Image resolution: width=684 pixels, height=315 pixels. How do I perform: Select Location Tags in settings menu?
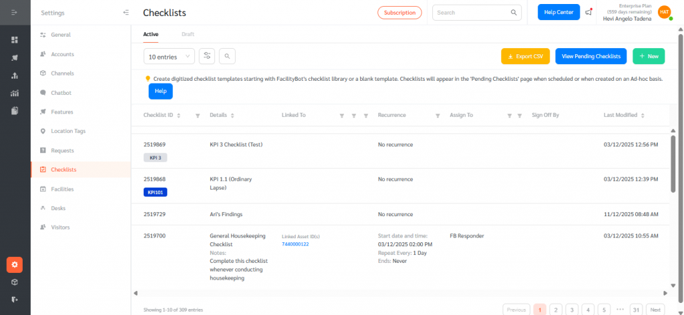(x=68, y=131)
